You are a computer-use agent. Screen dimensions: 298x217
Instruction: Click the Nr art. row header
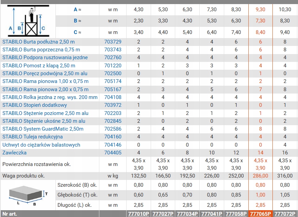click(10, 214)
